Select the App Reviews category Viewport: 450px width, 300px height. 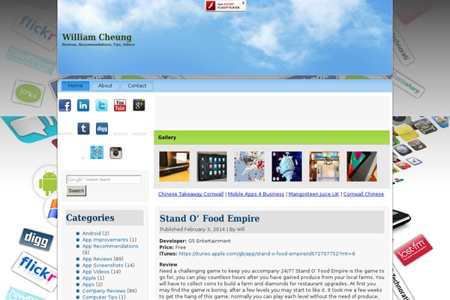coord(97,259)
